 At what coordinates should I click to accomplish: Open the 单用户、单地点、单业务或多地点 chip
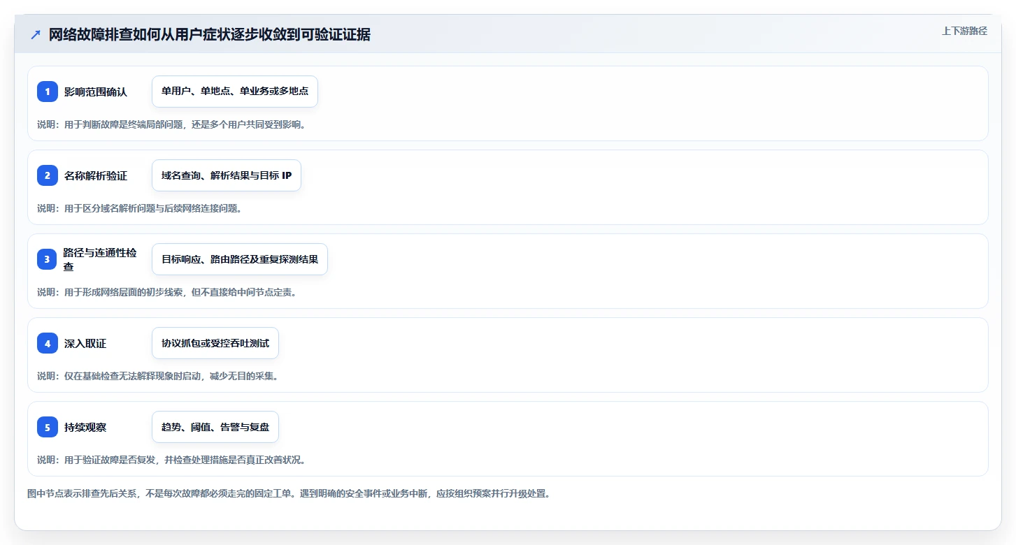(x=235, y=92)
